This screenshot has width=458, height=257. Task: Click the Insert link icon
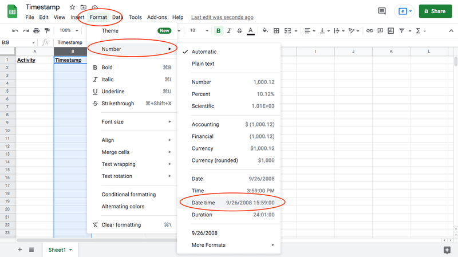(369, 31)
